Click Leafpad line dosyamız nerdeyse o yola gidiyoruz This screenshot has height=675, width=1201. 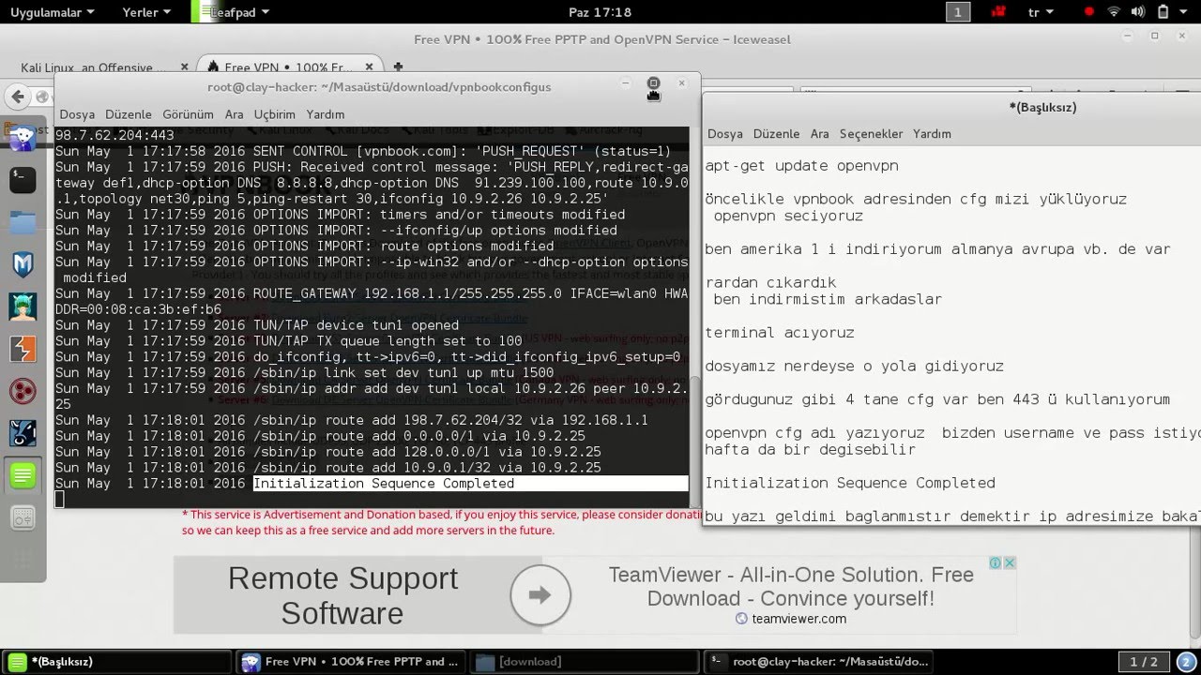[x=855, y=366]
